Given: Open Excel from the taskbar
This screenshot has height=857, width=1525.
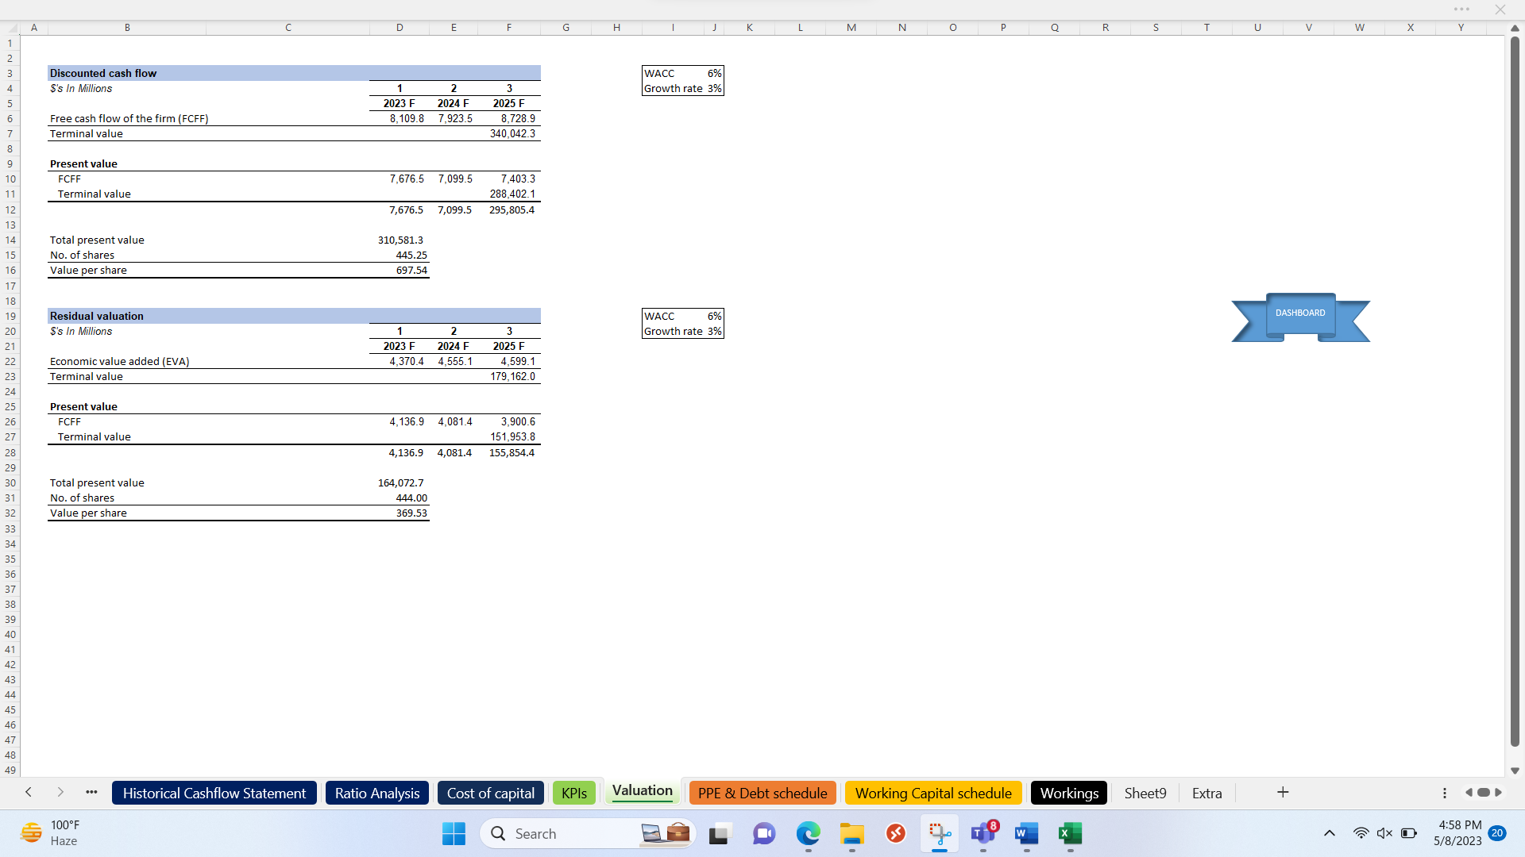Looking at the screenshot, I should 1070,833.
